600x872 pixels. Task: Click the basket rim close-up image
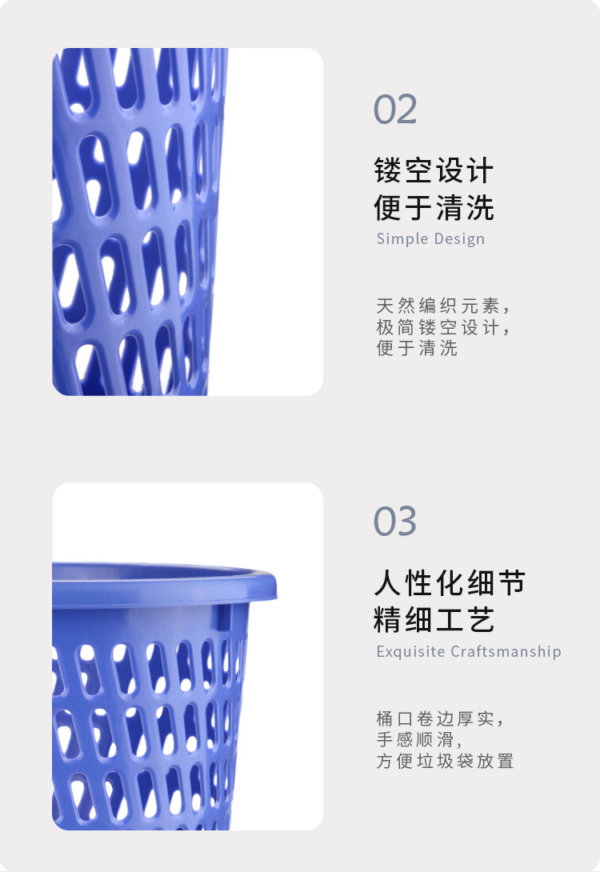(187, 657)
